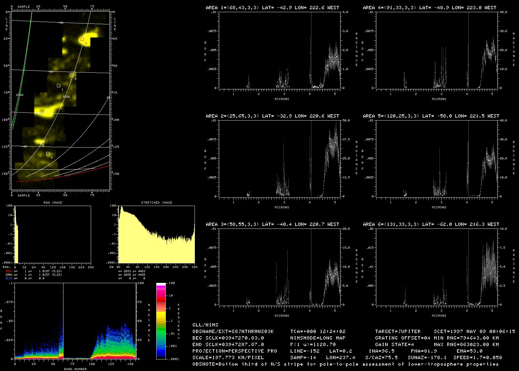Image resolution: width=519 pixels, height=371 pixels.
Task: Select the Area 3 marker box on map
Action: click(x=71, y=75)
